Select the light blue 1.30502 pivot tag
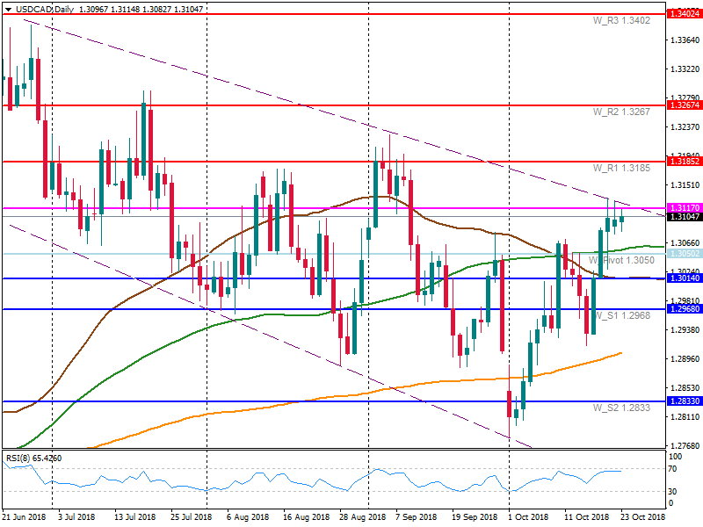Screen dimensions: 703x527 click(x=683, y=254)
